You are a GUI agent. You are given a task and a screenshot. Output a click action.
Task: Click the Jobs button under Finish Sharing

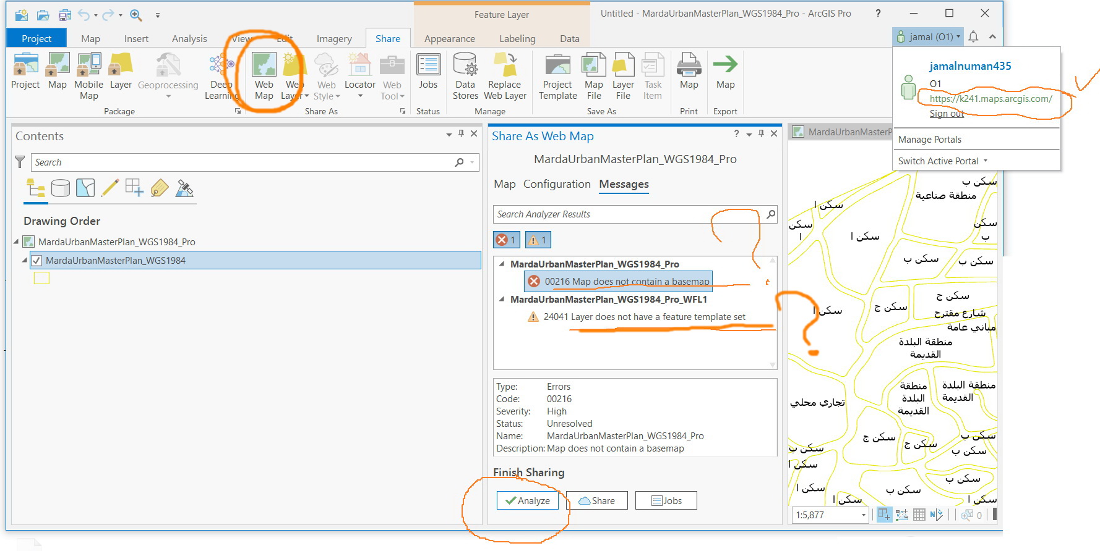tap(666, 500)
